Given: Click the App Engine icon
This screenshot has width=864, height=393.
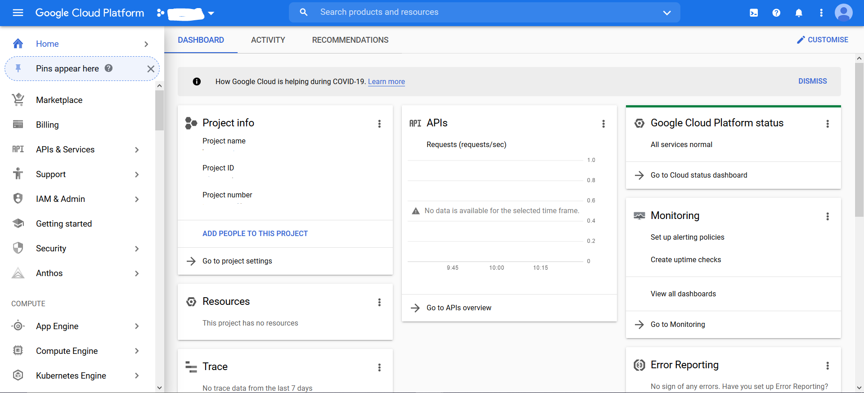Looking at the screenshot, I should point(18,326).
